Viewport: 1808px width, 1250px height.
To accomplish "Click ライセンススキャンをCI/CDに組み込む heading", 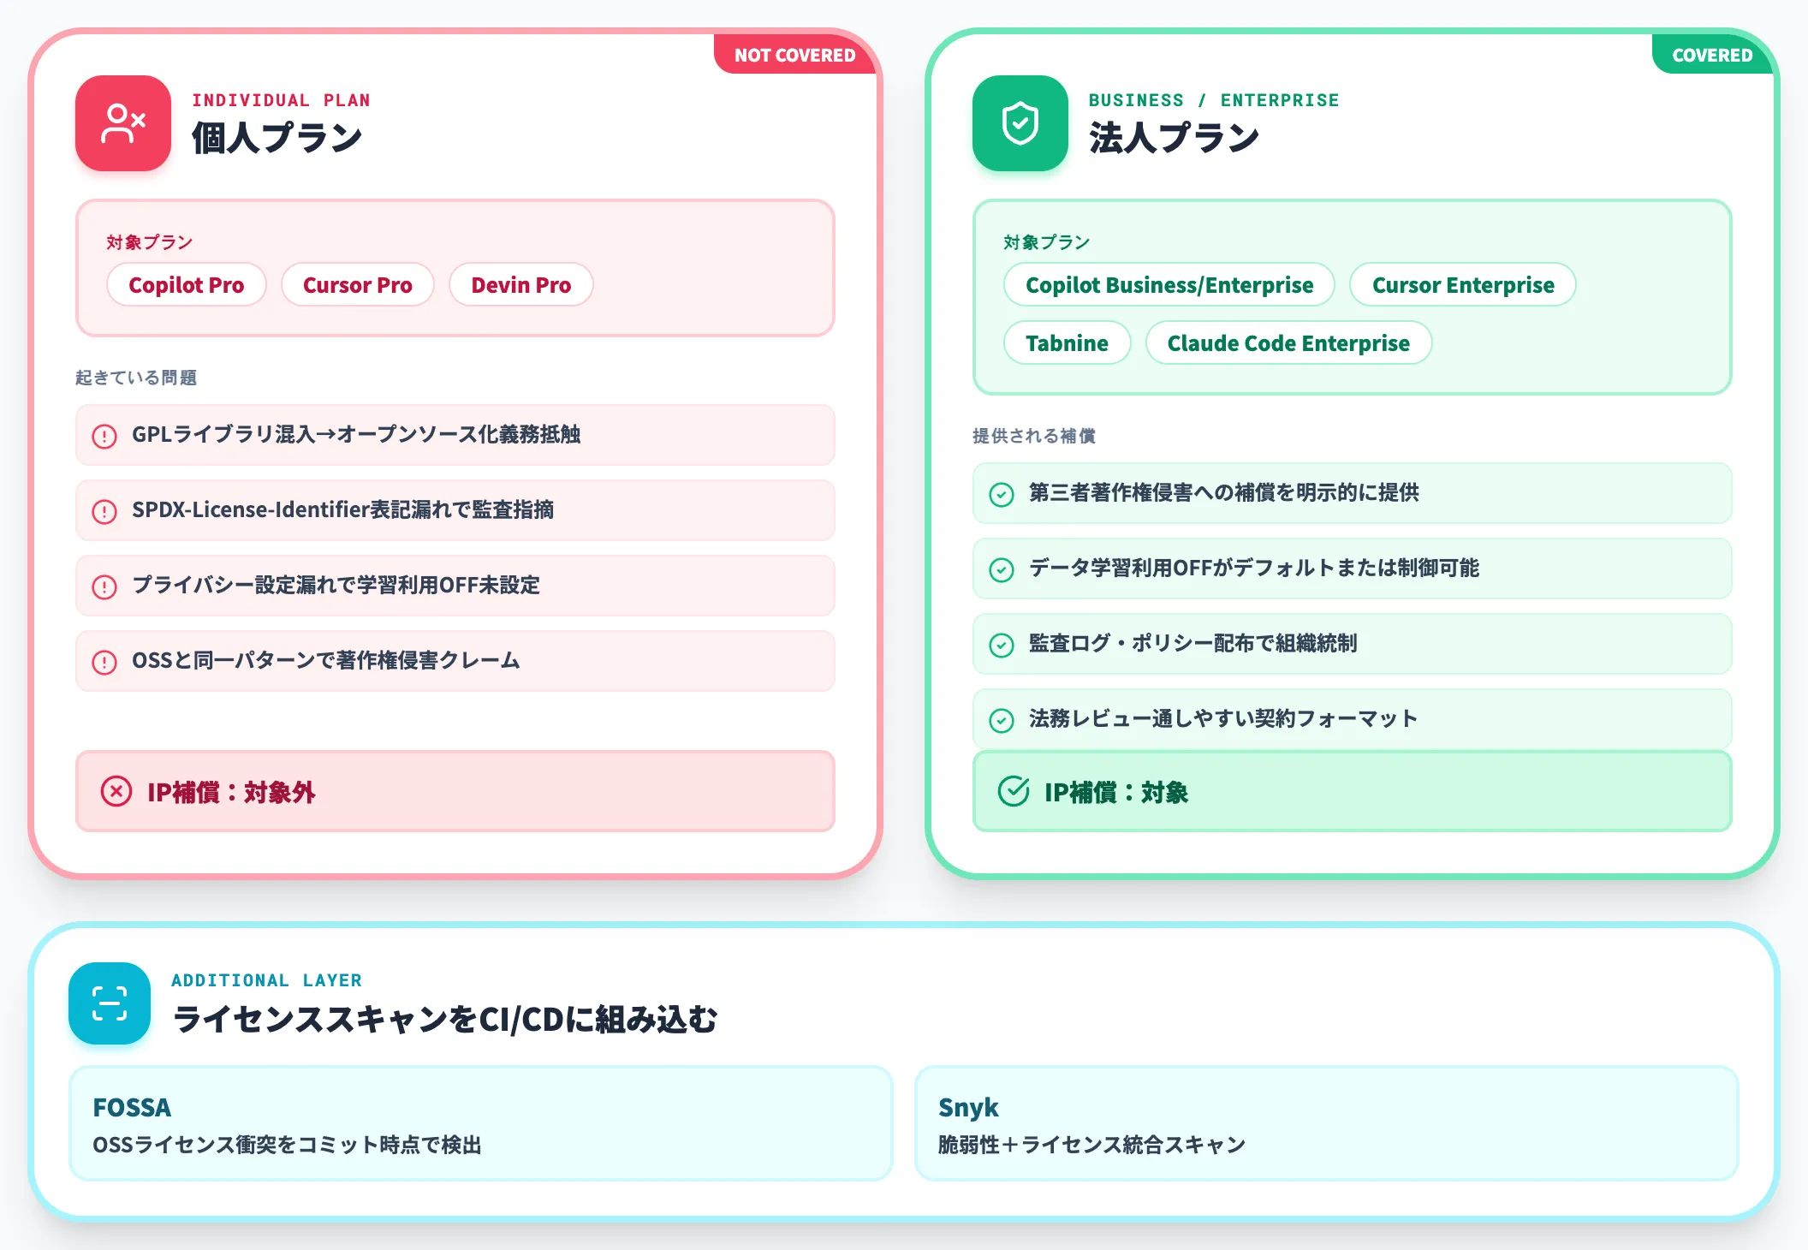I will pos(445,1019).
